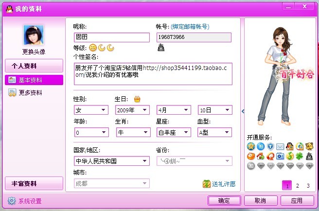The height and width of the screenshot is (211, 319).
Task: Open the 4月 birth month dropdown
Action: tap(174, 110)
